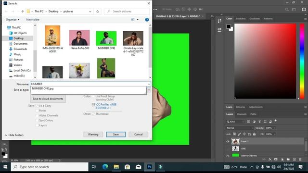Viewport: 308px width, 173px height.
Task: Filter layers by type layers icon
Action: pyautogui.click(x=260, y=122)
